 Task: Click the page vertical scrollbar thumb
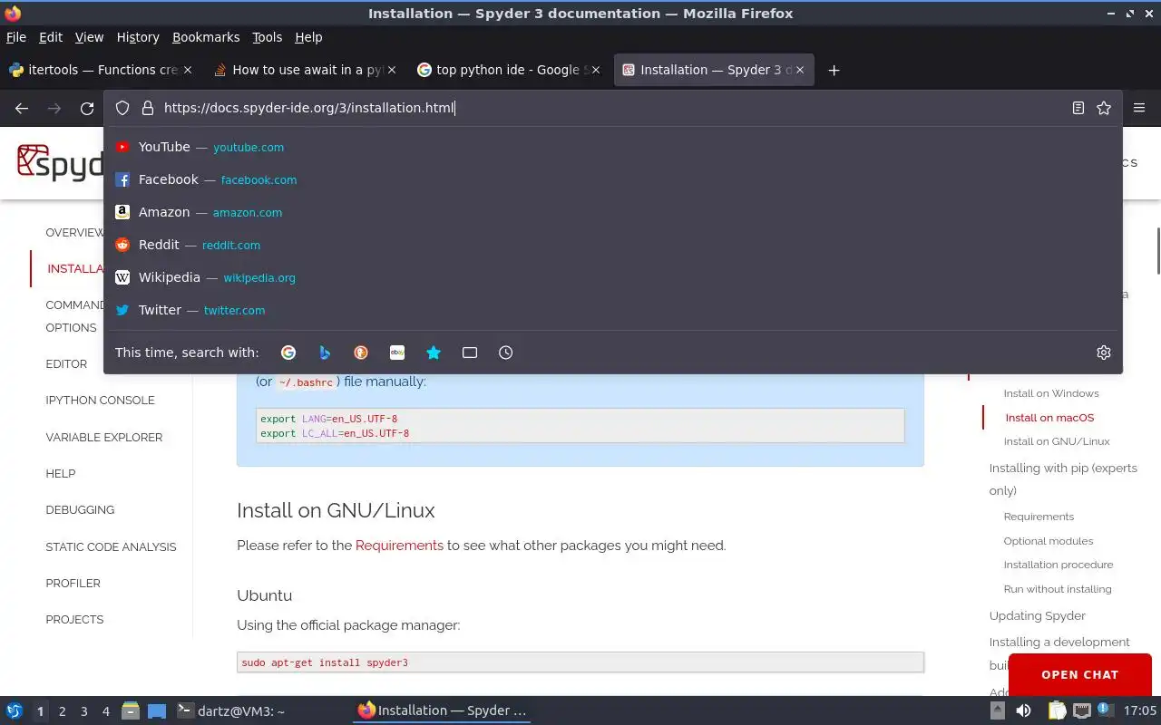point(1157,251)
